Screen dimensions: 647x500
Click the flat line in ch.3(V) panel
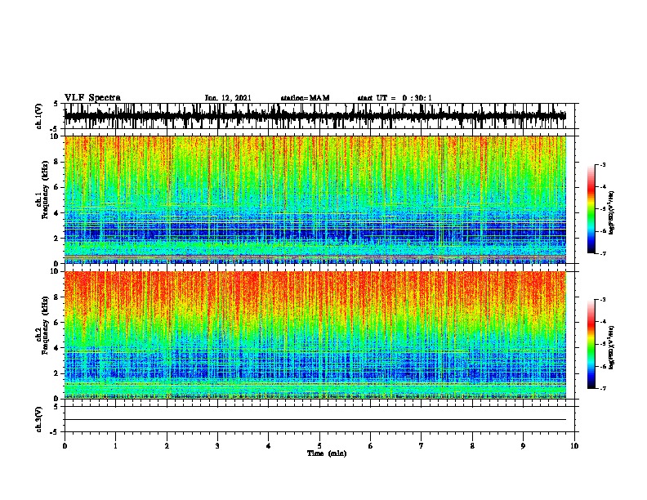click(315, 420)
